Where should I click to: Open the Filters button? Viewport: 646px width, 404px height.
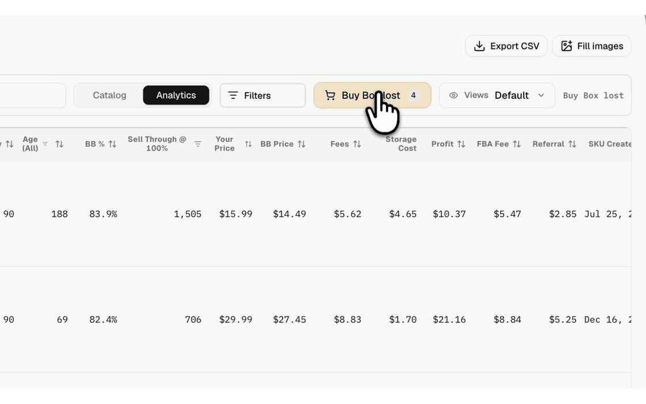click(x=263, y=95)
